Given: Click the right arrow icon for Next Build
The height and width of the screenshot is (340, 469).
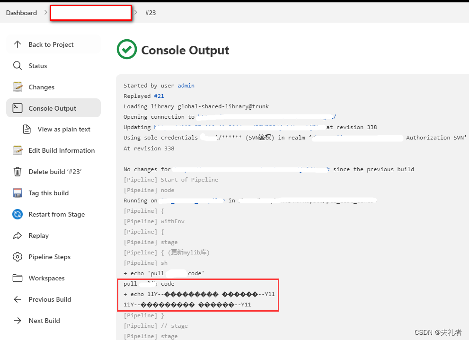Looking at the screenshot, I should (x=18, y=321).
